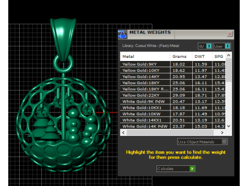Toggle Use Object Materials option

tap(203, 142)
